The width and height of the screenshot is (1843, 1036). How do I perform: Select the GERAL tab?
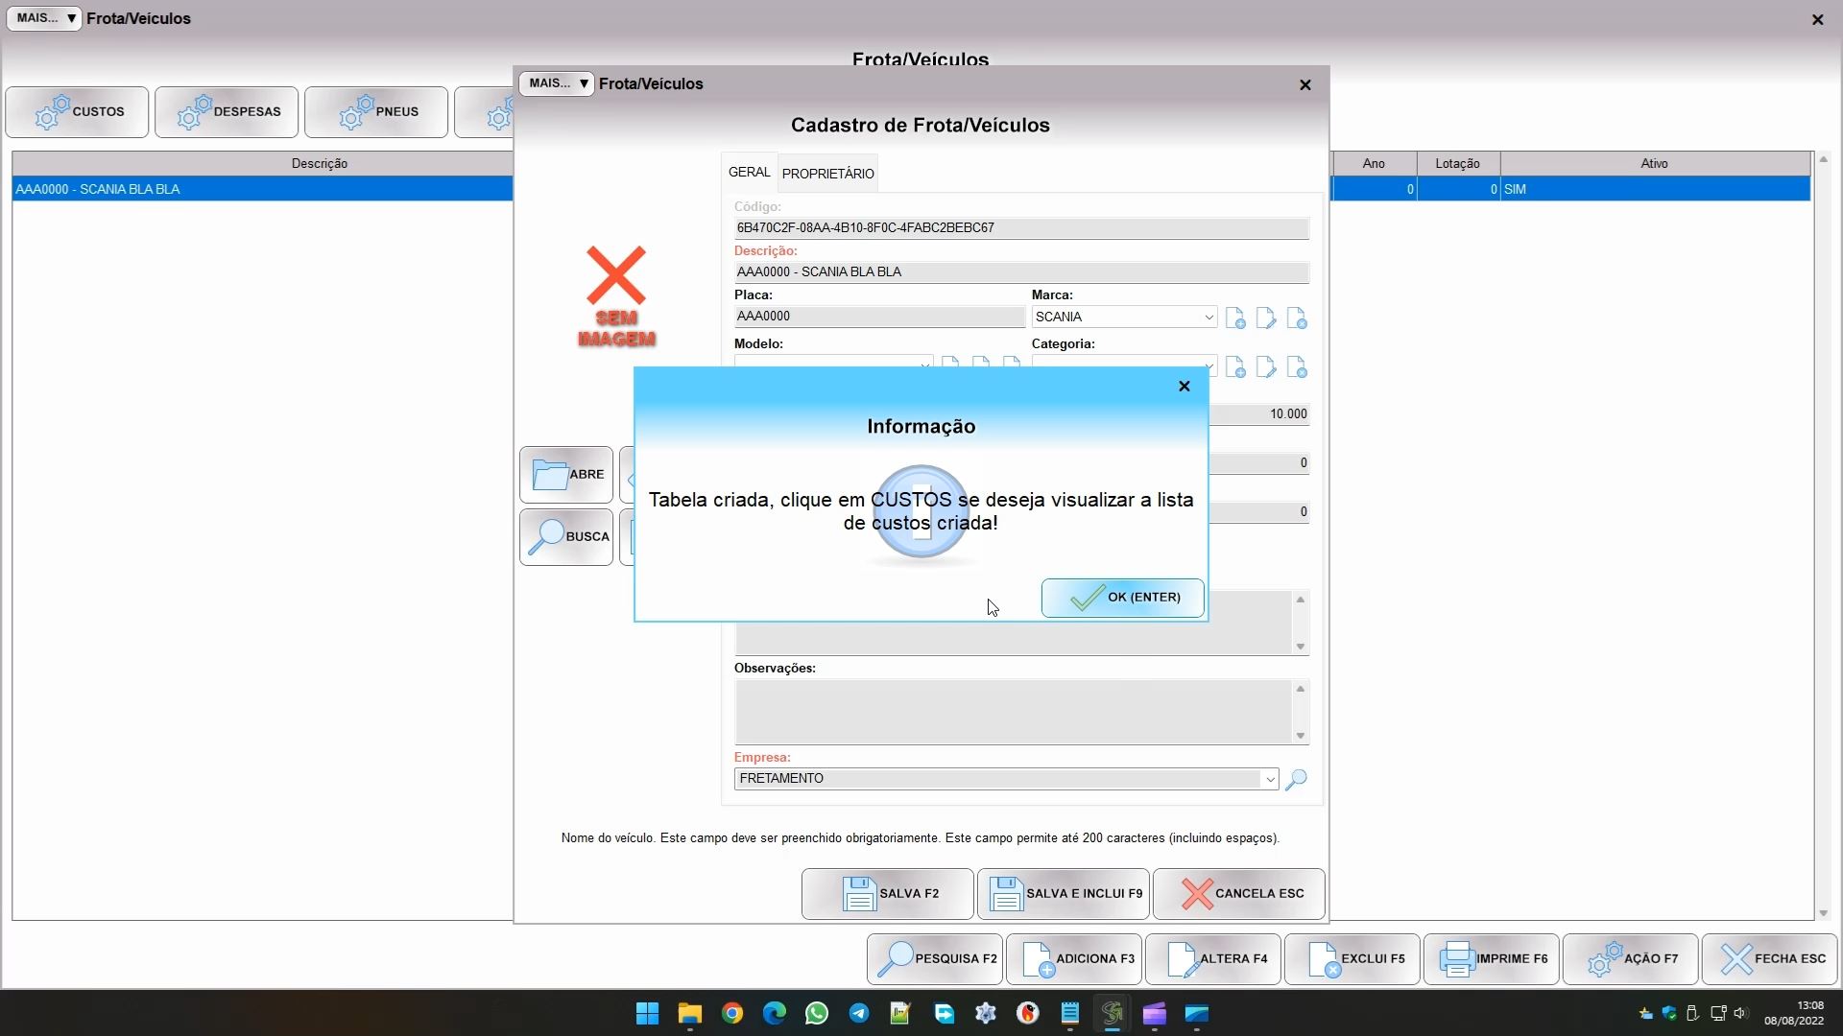(x=749, y=173)
